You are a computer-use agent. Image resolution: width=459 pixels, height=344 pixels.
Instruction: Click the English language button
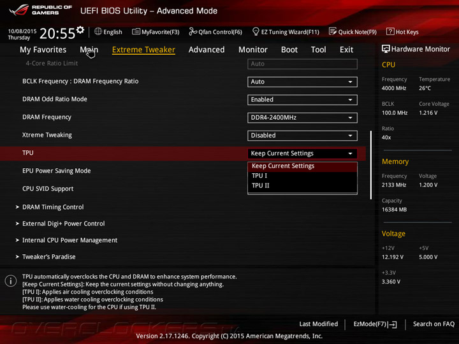point(108,32)
